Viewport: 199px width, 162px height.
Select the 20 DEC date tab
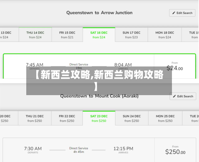click(x=9, y=118)
